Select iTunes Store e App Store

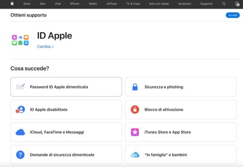point(181,132)
